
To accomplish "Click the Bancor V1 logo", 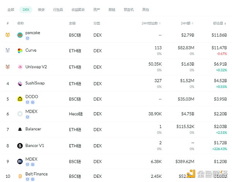I will (20, 146).
